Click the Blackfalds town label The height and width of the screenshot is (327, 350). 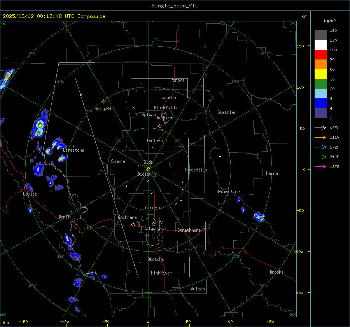point(165,108)
